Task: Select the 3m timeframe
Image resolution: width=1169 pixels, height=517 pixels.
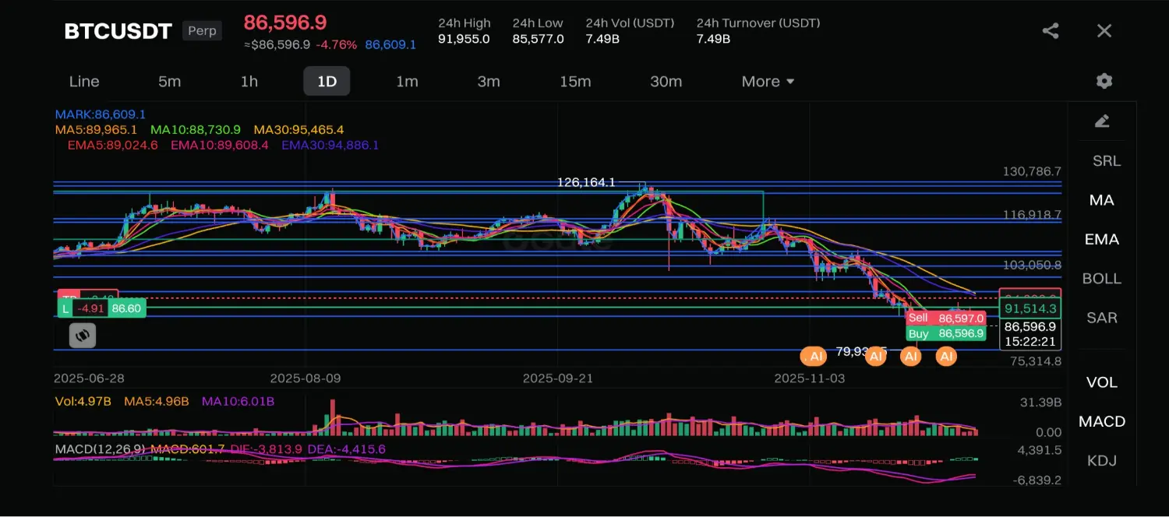Action: click(489, 81)
